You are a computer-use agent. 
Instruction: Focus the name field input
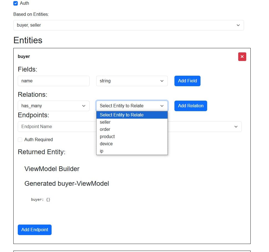pos(54,81)
